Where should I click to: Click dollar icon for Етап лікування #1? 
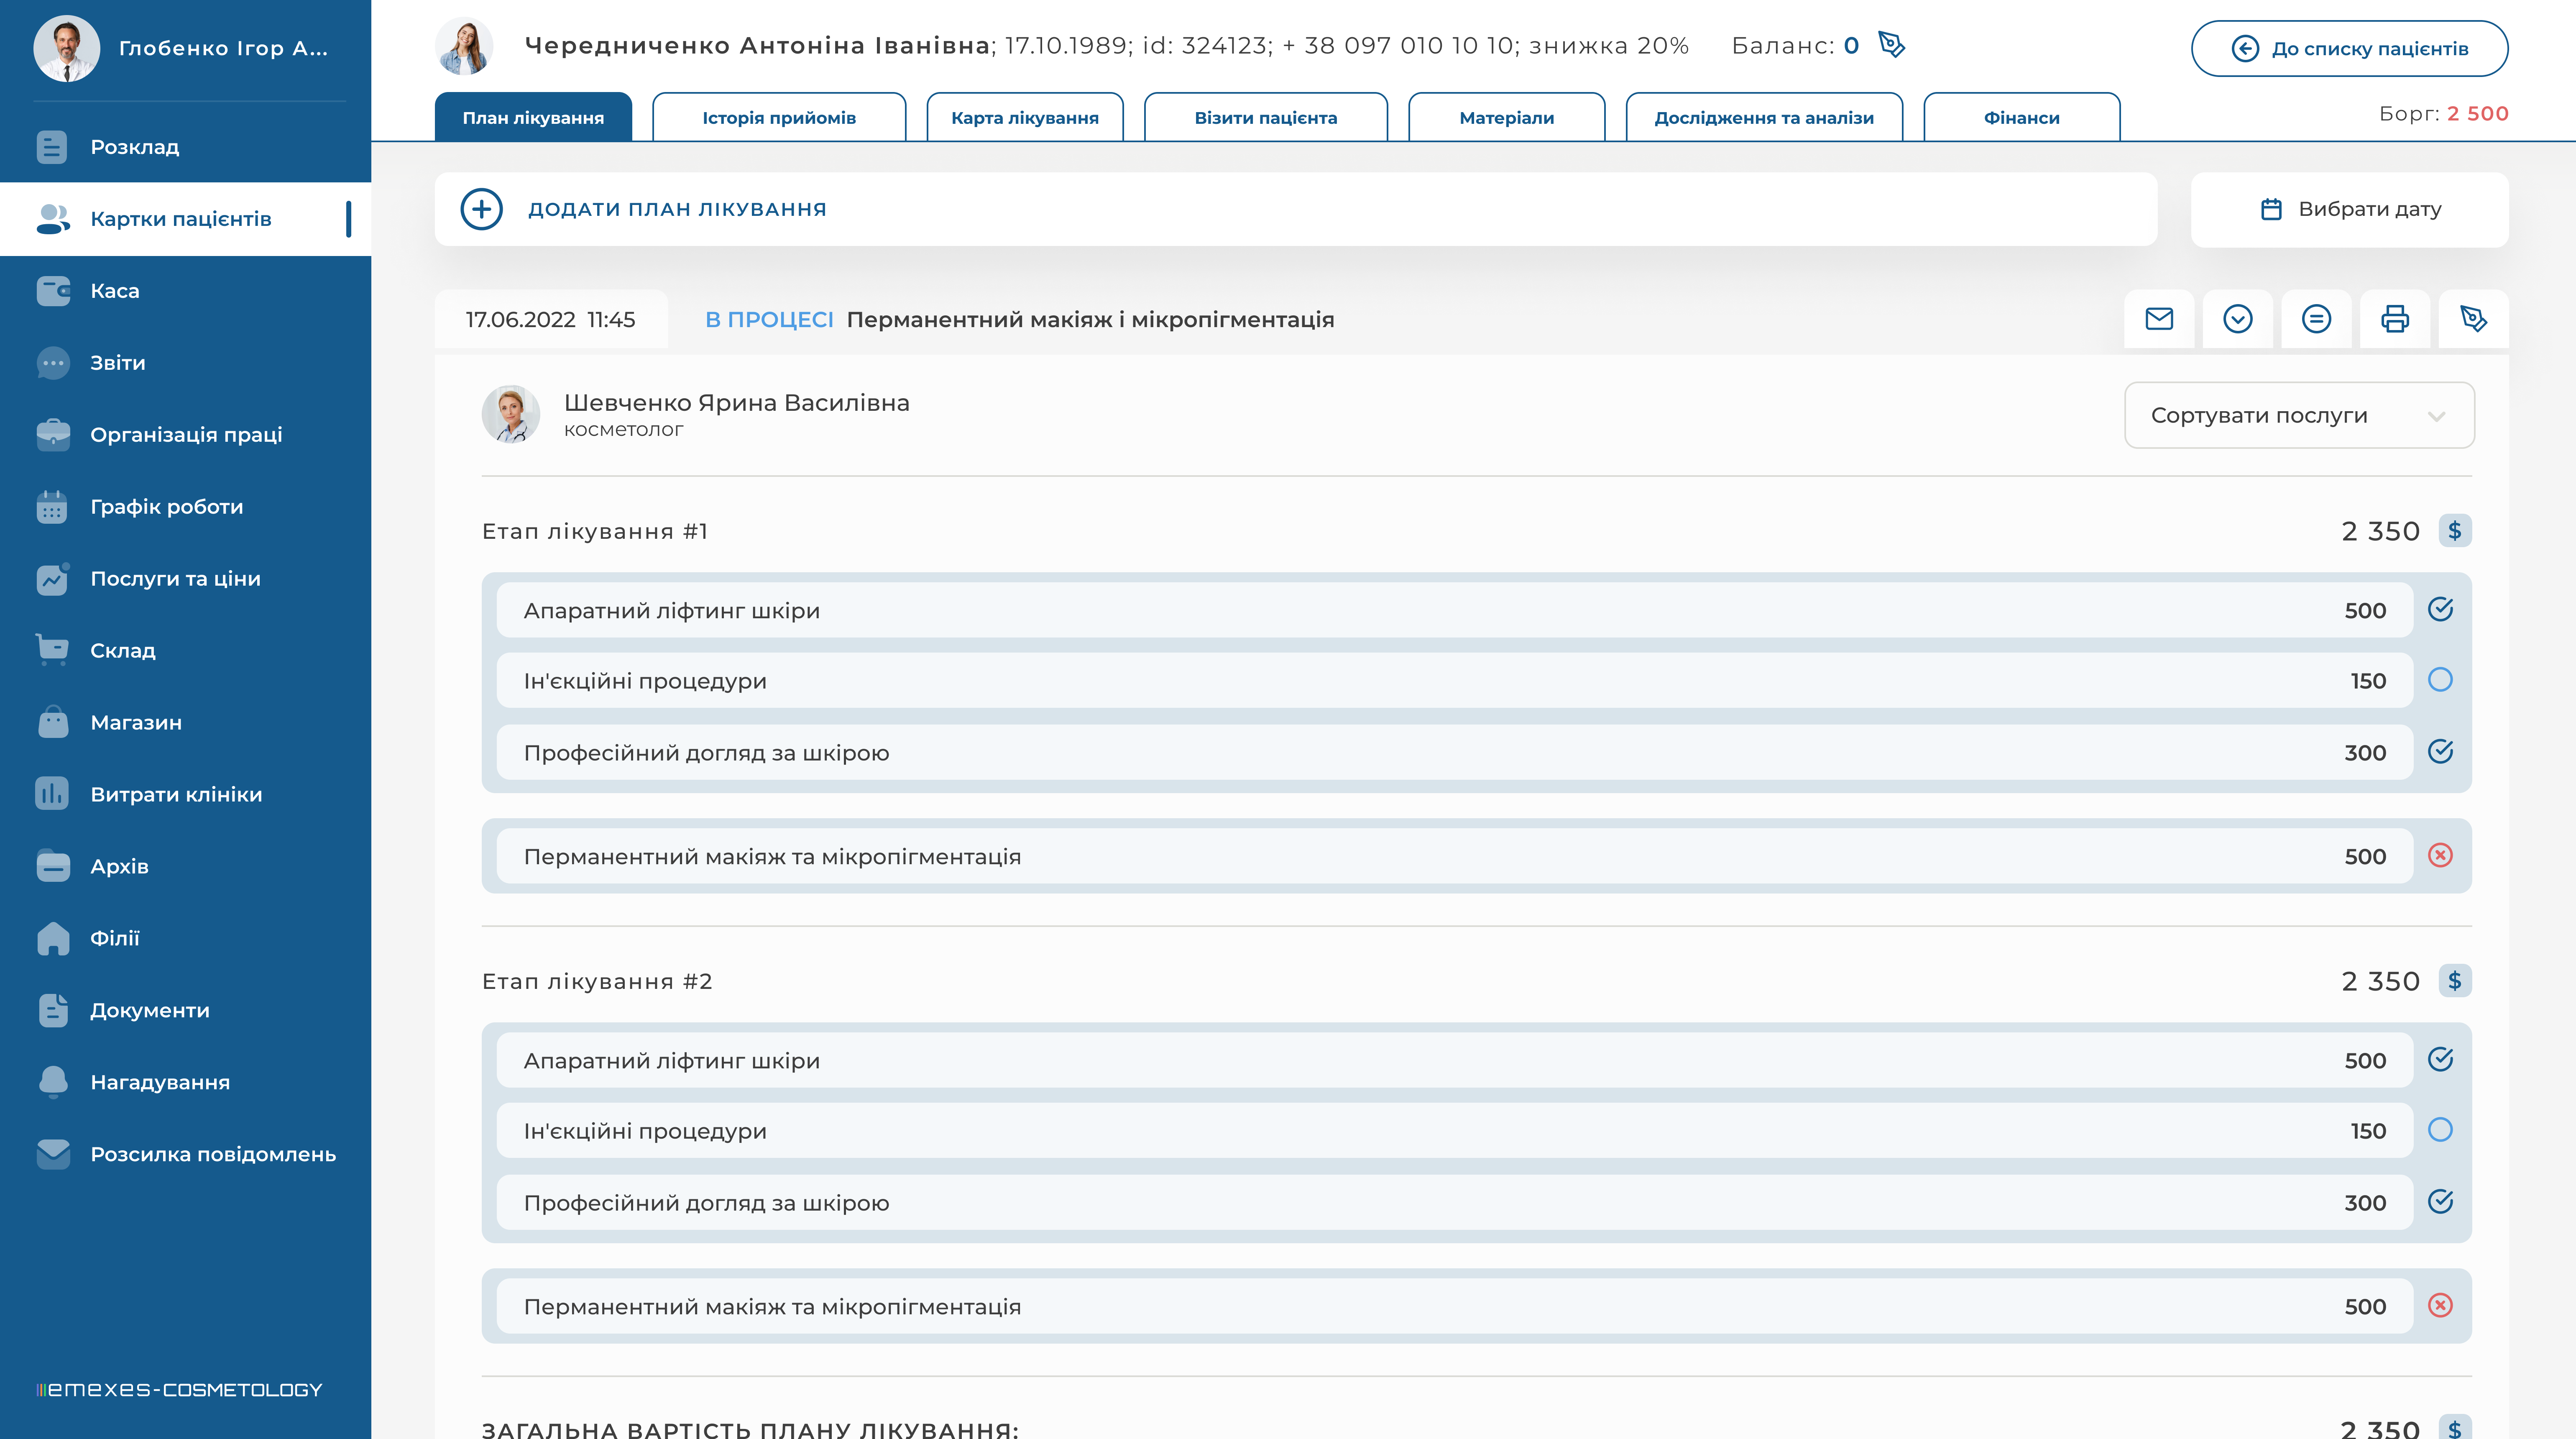click(x=2455, y=531)
